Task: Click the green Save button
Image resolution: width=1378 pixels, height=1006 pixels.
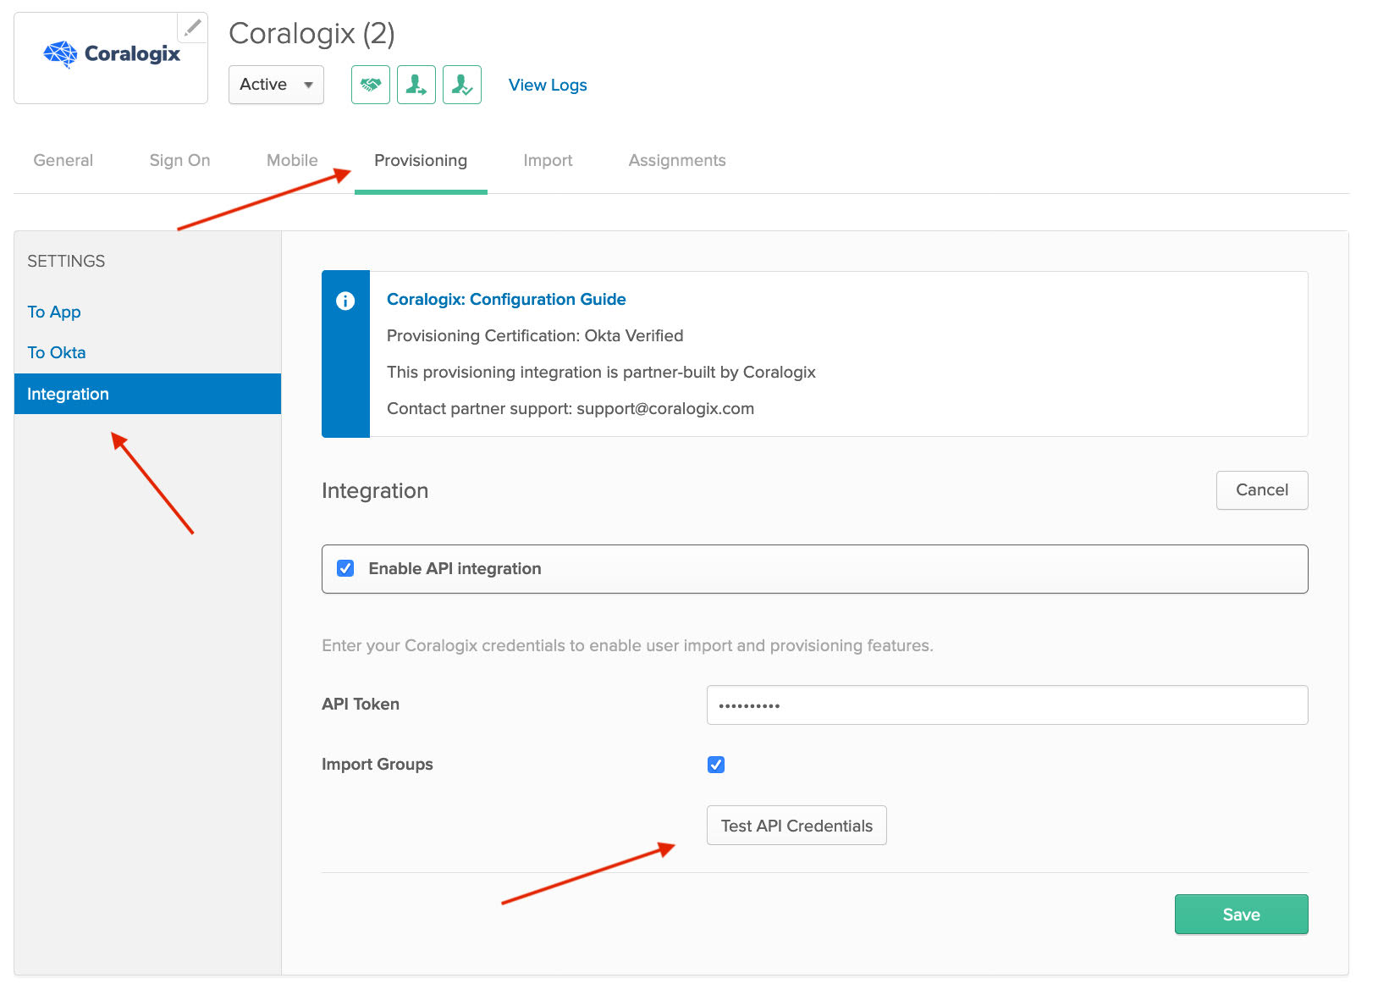Action: point(1242,915)
